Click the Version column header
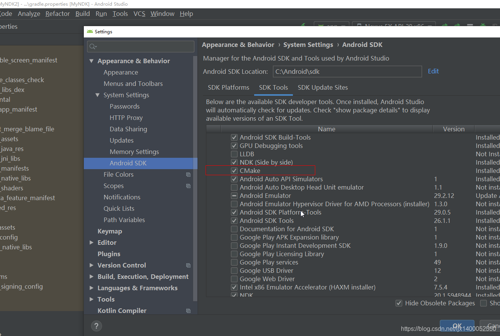 (454, 129)
